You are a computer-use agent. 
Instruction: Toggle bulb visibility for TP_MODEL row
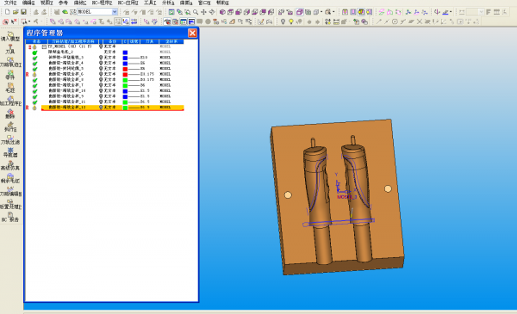(x=101, y=46)
